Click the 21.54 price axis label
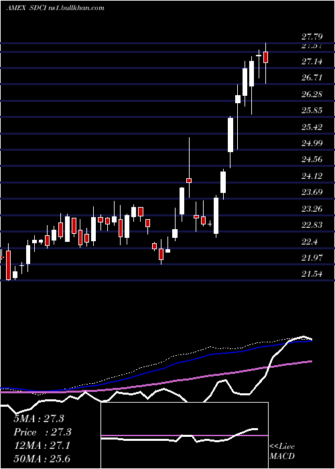This screenshot has height=469, width=335. pyautogui.click(x=312, y=274)
